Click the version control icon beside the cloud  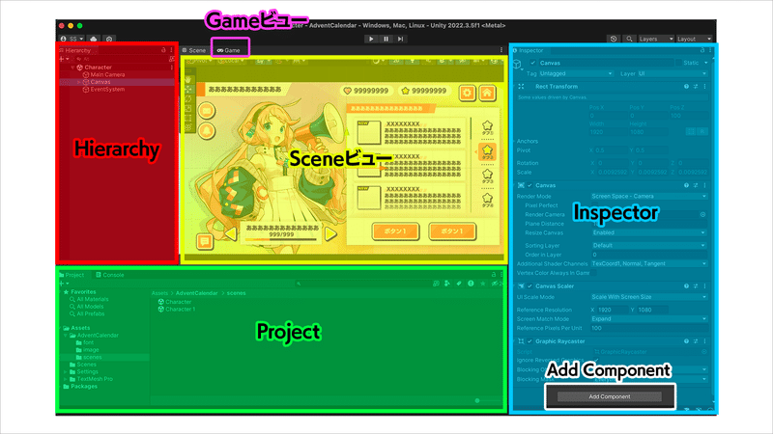tap(109, 39)
